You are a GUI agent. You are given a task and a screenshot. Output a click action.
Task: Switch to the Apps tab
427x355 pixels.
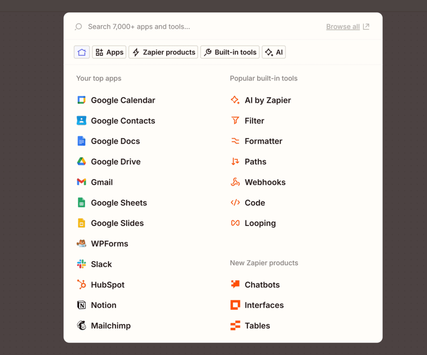(109, 52)
